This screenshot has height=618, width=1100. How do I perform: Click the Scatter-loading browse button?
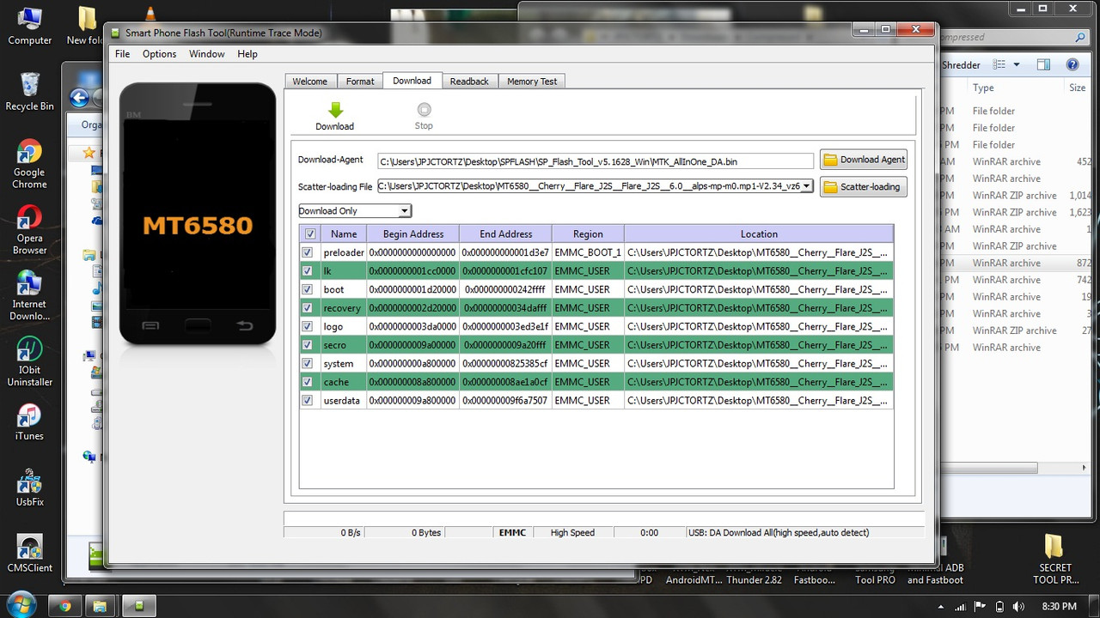(864, 186)
